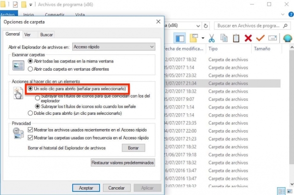
Task: Select the row dated 1/07/2017 21:34
Action: [222, 83]
